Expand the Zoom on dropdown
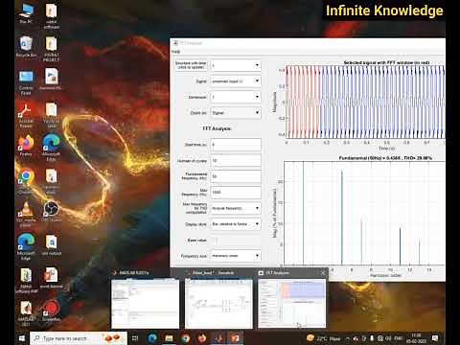460x345 pixels. click(x=236, y=112)
